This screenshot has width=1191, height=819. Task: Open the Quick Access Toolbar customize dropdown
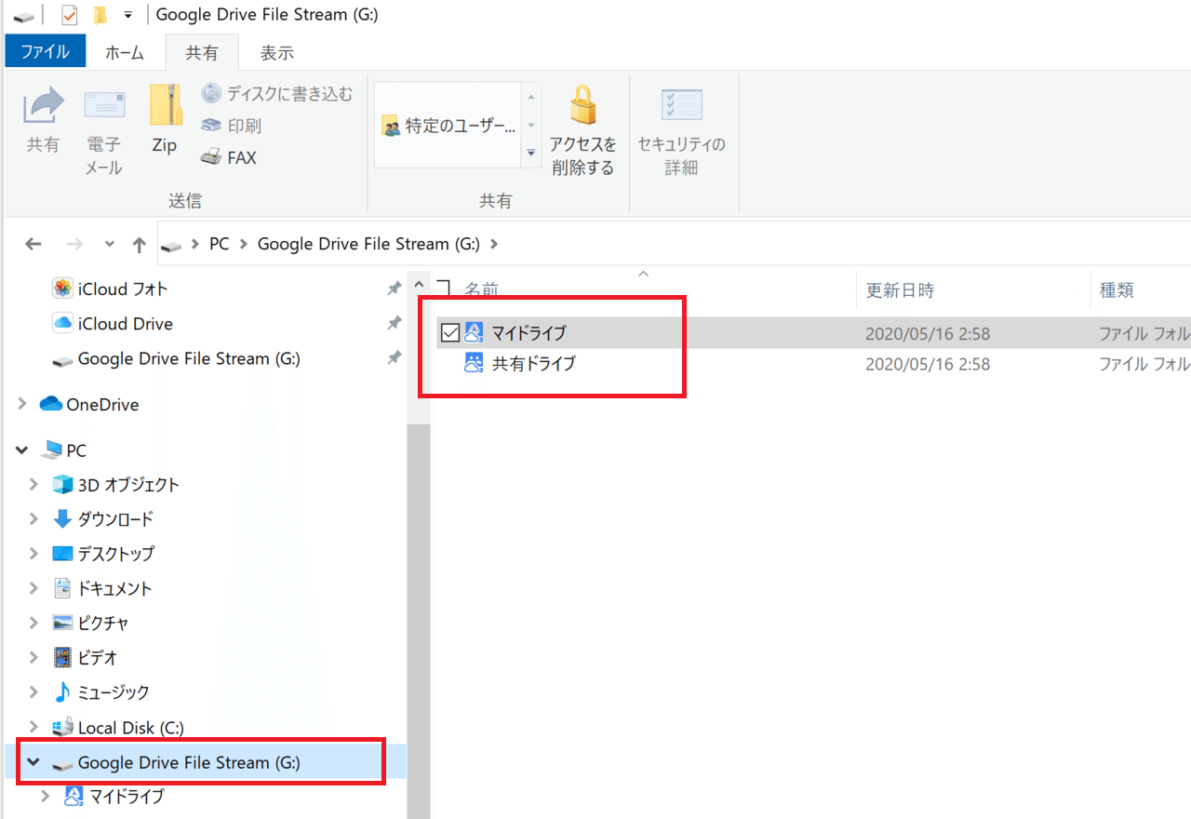click(x=127, y=15)
